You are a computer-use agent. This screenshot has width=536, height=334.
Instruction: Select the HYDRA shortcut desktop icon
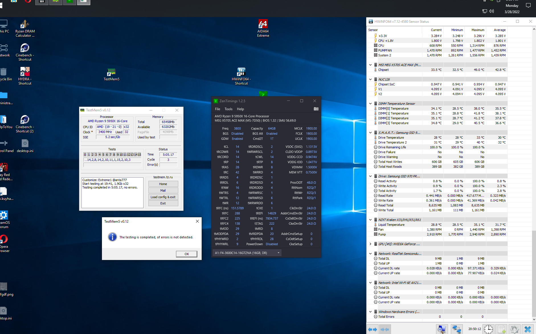[25, 76]
